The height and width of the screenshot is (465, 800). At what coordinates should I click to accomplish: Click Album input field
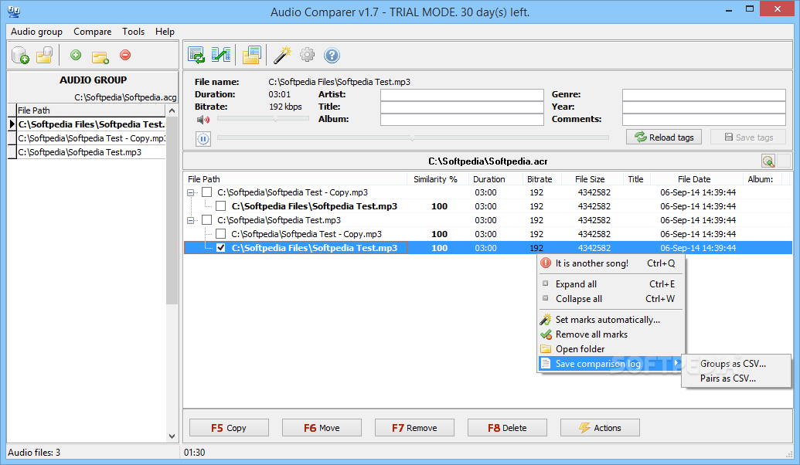461,119
